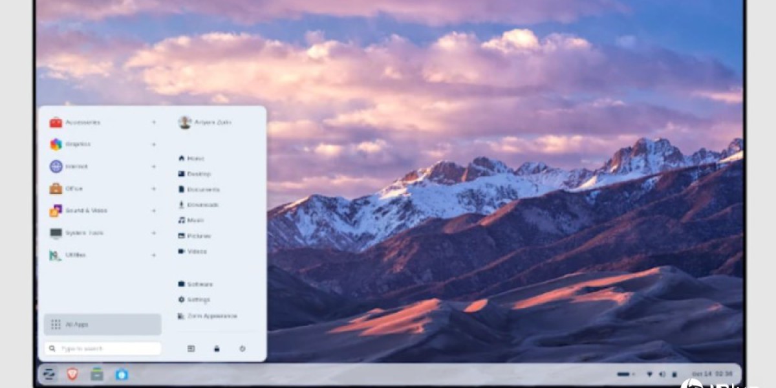The width and height of the screenshot is (776, 388).
Task: Open Zorin Appearance settings
Action: click(x=211, y=316)
